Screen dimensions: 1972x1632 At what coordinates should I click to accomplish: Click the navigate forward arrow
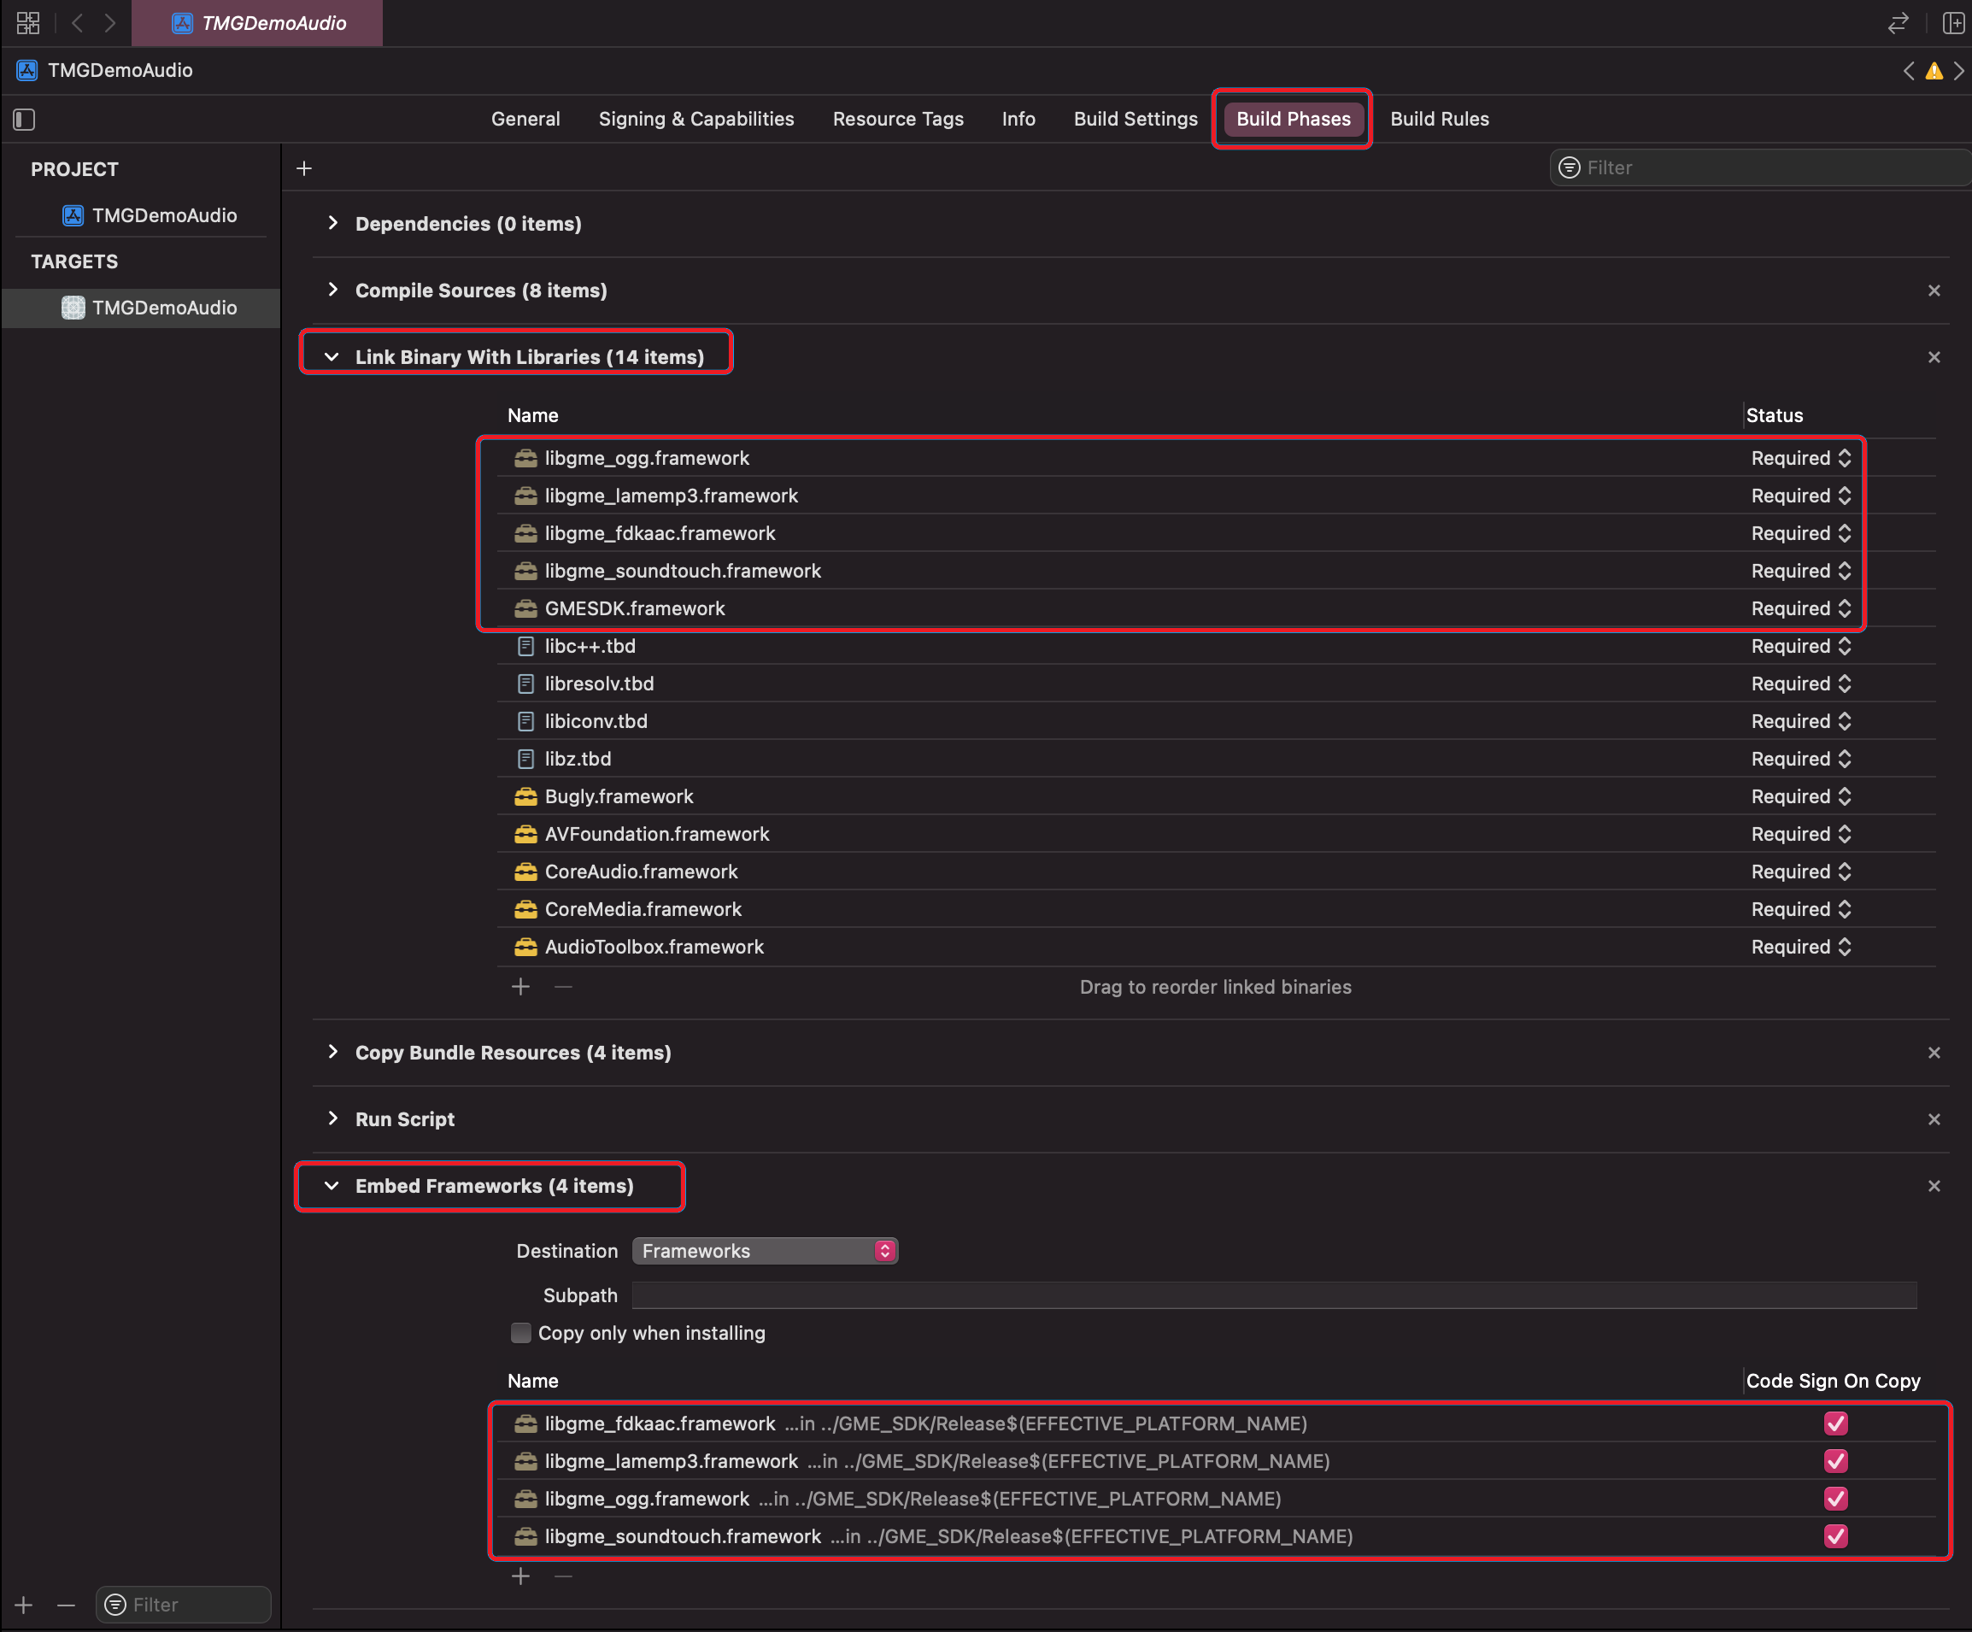[110, 22]
